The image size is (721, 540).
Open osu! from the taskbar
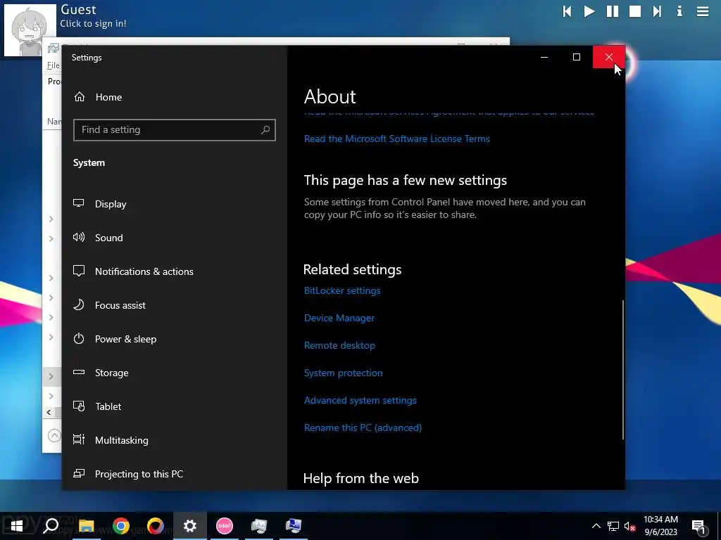point(225,526)
